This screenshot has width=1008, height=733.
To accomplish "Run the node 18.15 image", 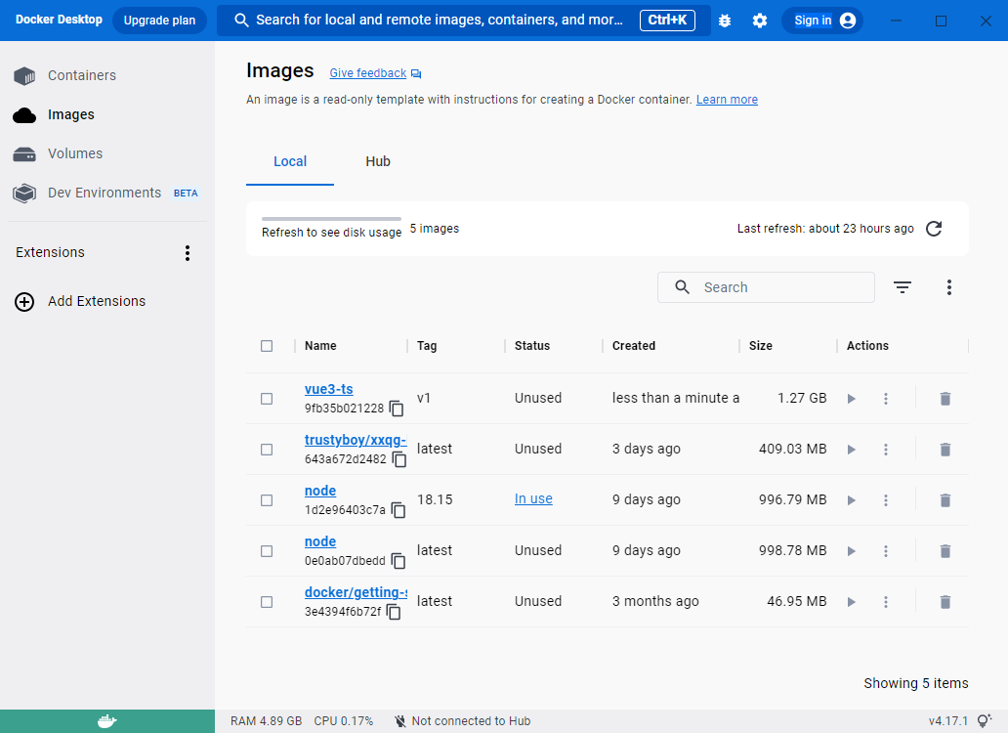I will (x=851, y=500).
